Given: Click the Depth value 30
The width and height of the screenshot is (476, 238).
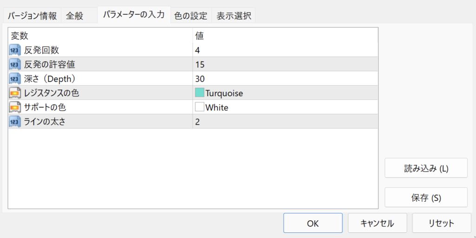Looking at the screenshot, I should coord(285,79).
